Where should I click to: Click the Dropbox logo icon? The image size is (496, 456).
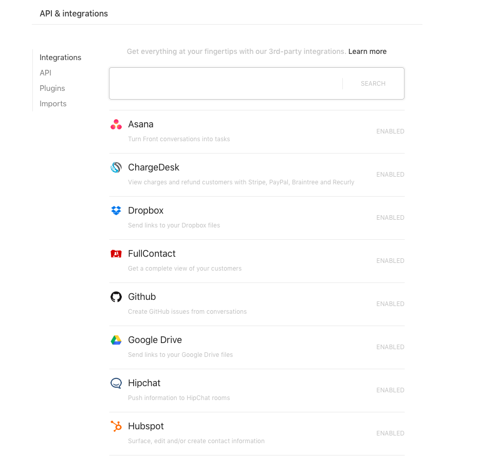pyautogui.click(x=116, y=211)
